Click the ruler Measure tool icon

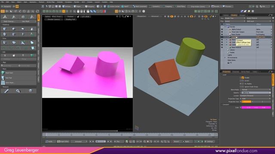[x=6, y=91]
